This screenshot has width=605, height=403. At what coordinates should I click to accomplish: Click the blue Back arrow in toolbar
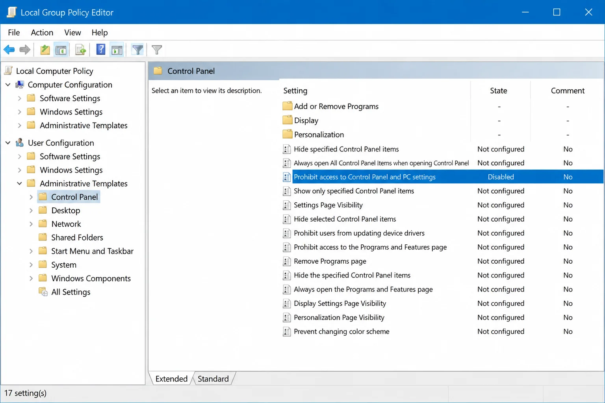(x=9, y=50)
